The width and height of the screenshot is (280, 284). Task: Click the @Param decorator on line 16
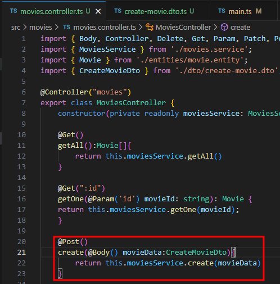[101, 199]
